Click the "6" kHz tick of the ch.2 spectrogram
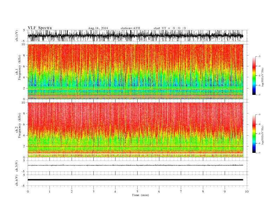Screen dimensions: 278x215 pyautogui.click(x=25, y=124)
